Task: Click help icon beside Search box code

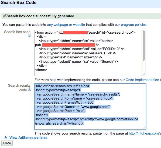Action: [29, 36]
